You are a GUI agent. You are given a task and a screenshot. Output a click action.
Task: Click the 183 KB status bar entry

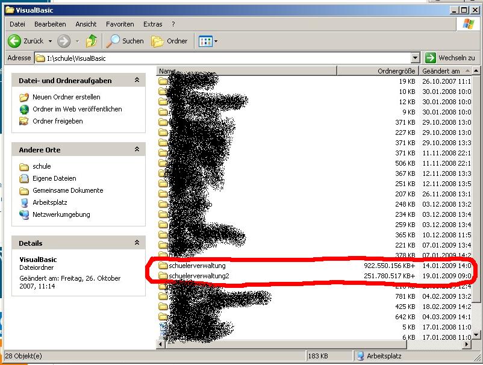click(x=317, y=356)
